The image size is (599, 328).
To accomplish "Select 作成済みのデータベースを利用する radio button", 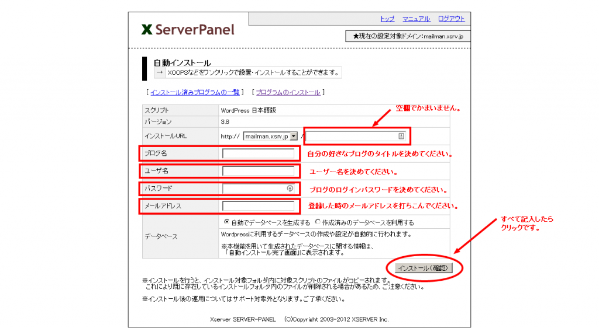I will click(318, 222).
